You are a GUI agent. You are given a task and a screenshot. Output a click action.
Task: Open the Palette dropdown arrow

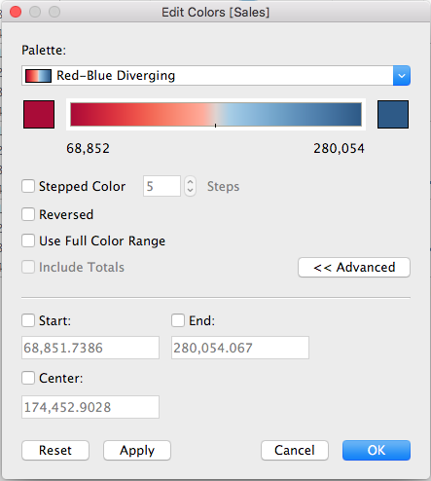(x=402, y=76)
